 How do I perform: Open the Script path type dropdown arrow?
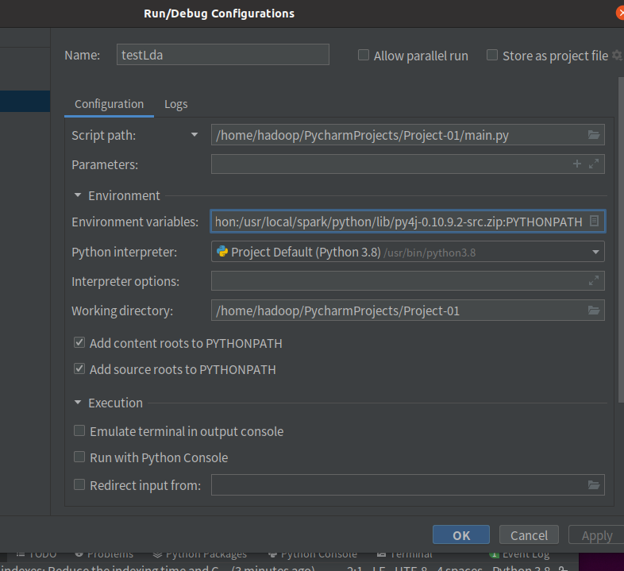(x=195, y=135)
